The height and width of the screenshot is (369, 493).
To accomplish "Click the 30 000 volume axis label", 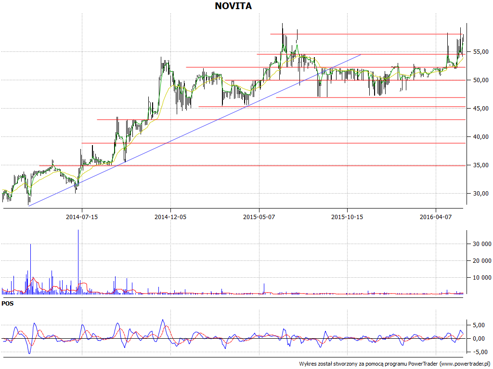I will (x=481, y=244).
